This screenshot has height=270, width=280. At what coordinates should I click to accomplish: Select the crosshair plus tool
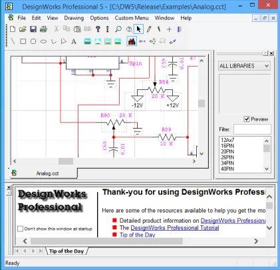[x=169, y=29]
